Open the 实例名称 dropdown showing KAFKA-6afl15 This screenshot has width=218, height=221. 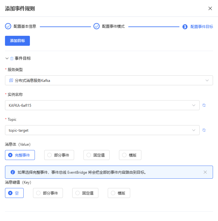coord(102,105)
